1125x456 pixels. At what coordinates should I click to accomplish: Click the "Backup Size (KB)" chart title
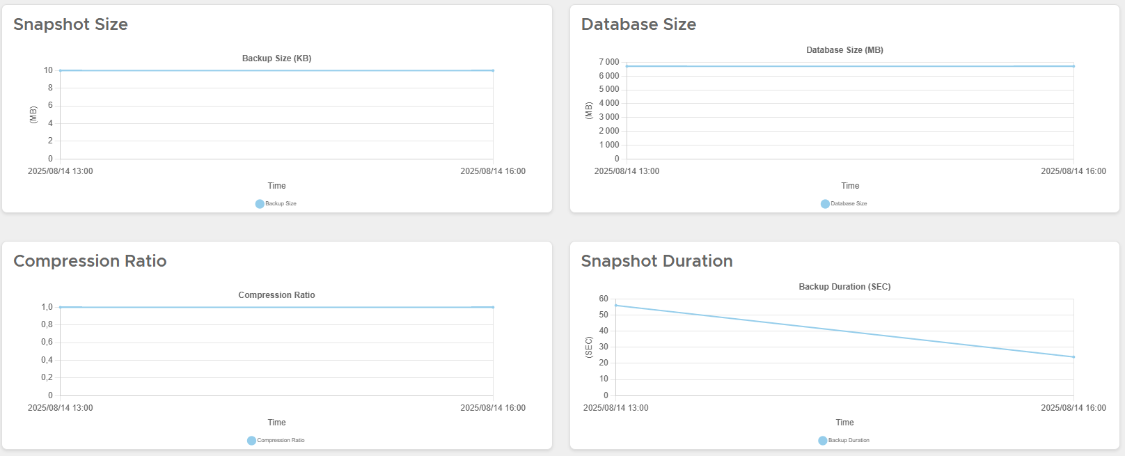276,58
